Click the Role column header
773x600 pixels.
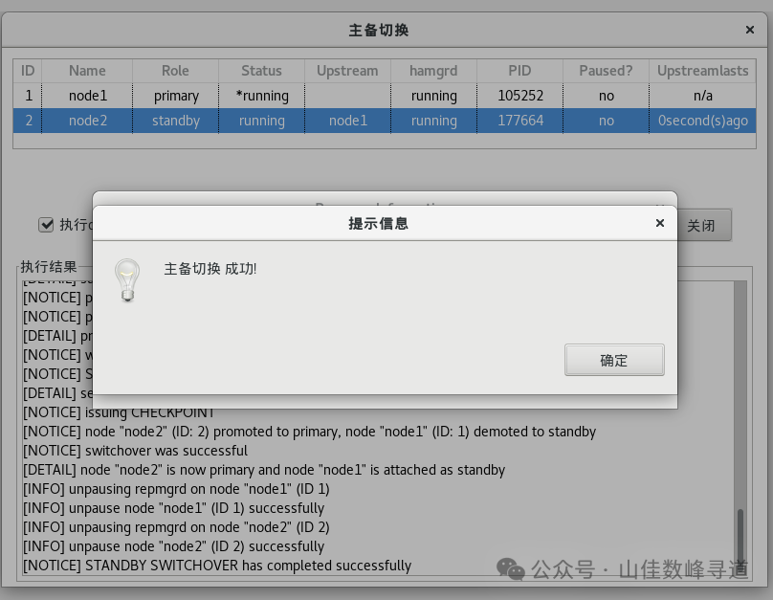[x=175, y=71]
